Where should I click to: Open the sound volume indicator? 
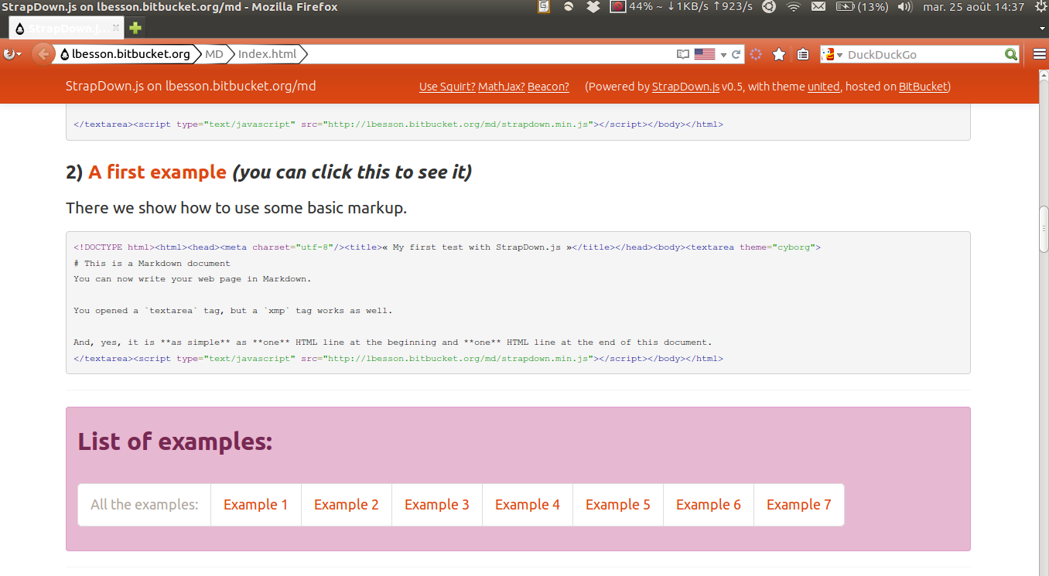904,7
